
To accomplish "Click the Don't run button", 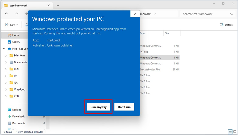I will 124,107.
